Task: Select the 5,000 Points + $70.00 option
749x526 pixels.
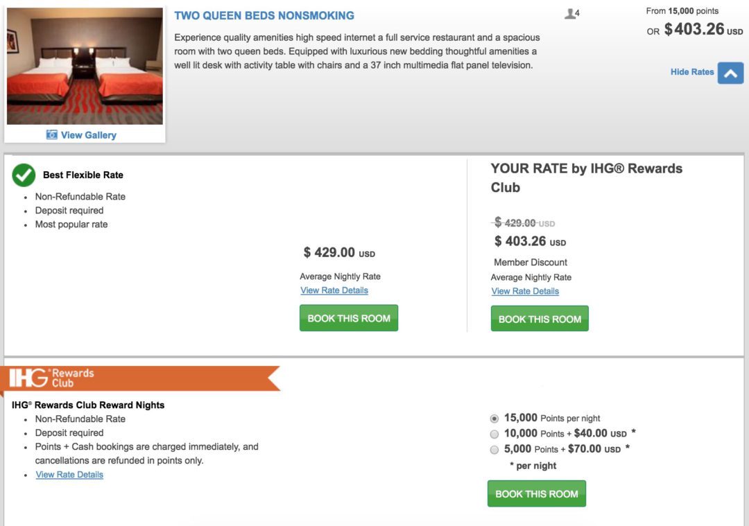Action: pyautogui.click(x=494, y=449)
